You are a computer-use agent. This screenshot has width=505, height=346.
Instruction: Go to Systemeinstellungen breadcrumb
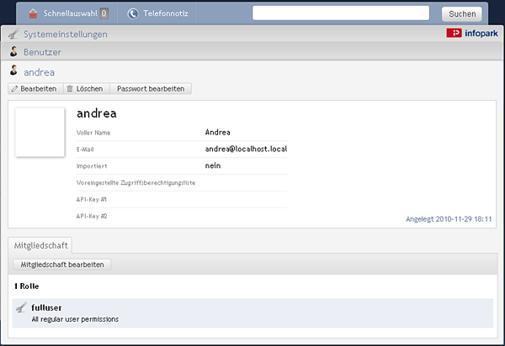pos(66,34)
